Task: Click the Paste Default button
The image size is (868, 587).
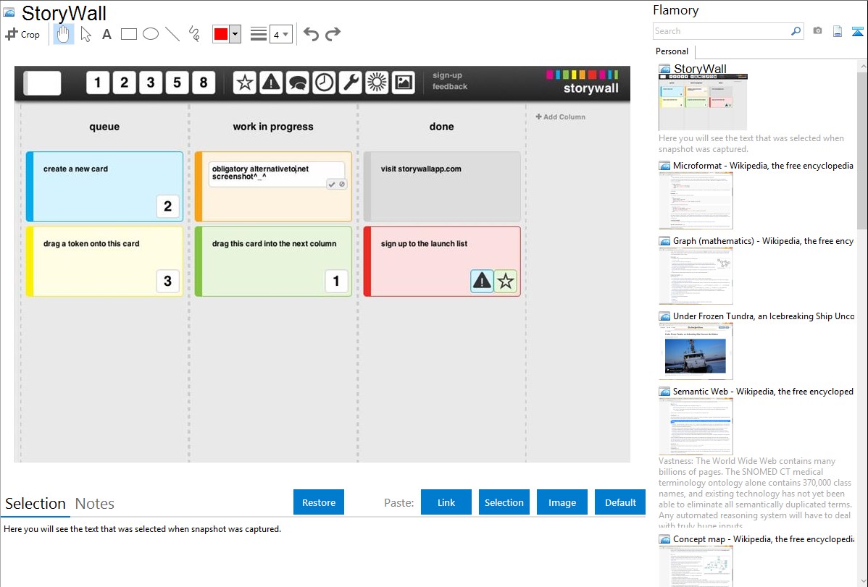Action: click(x=620, y=502)
